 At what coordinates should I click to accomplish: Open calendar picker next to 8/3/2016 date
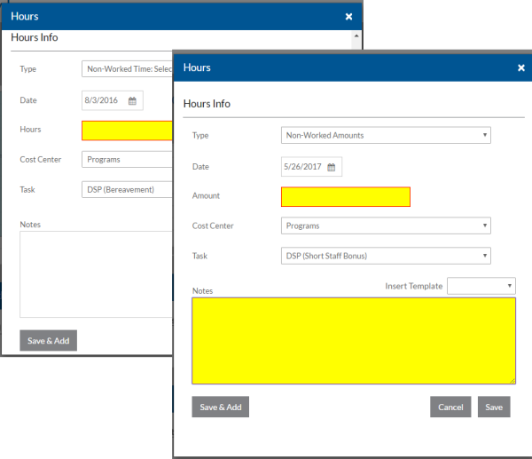(x=132, y=101)
